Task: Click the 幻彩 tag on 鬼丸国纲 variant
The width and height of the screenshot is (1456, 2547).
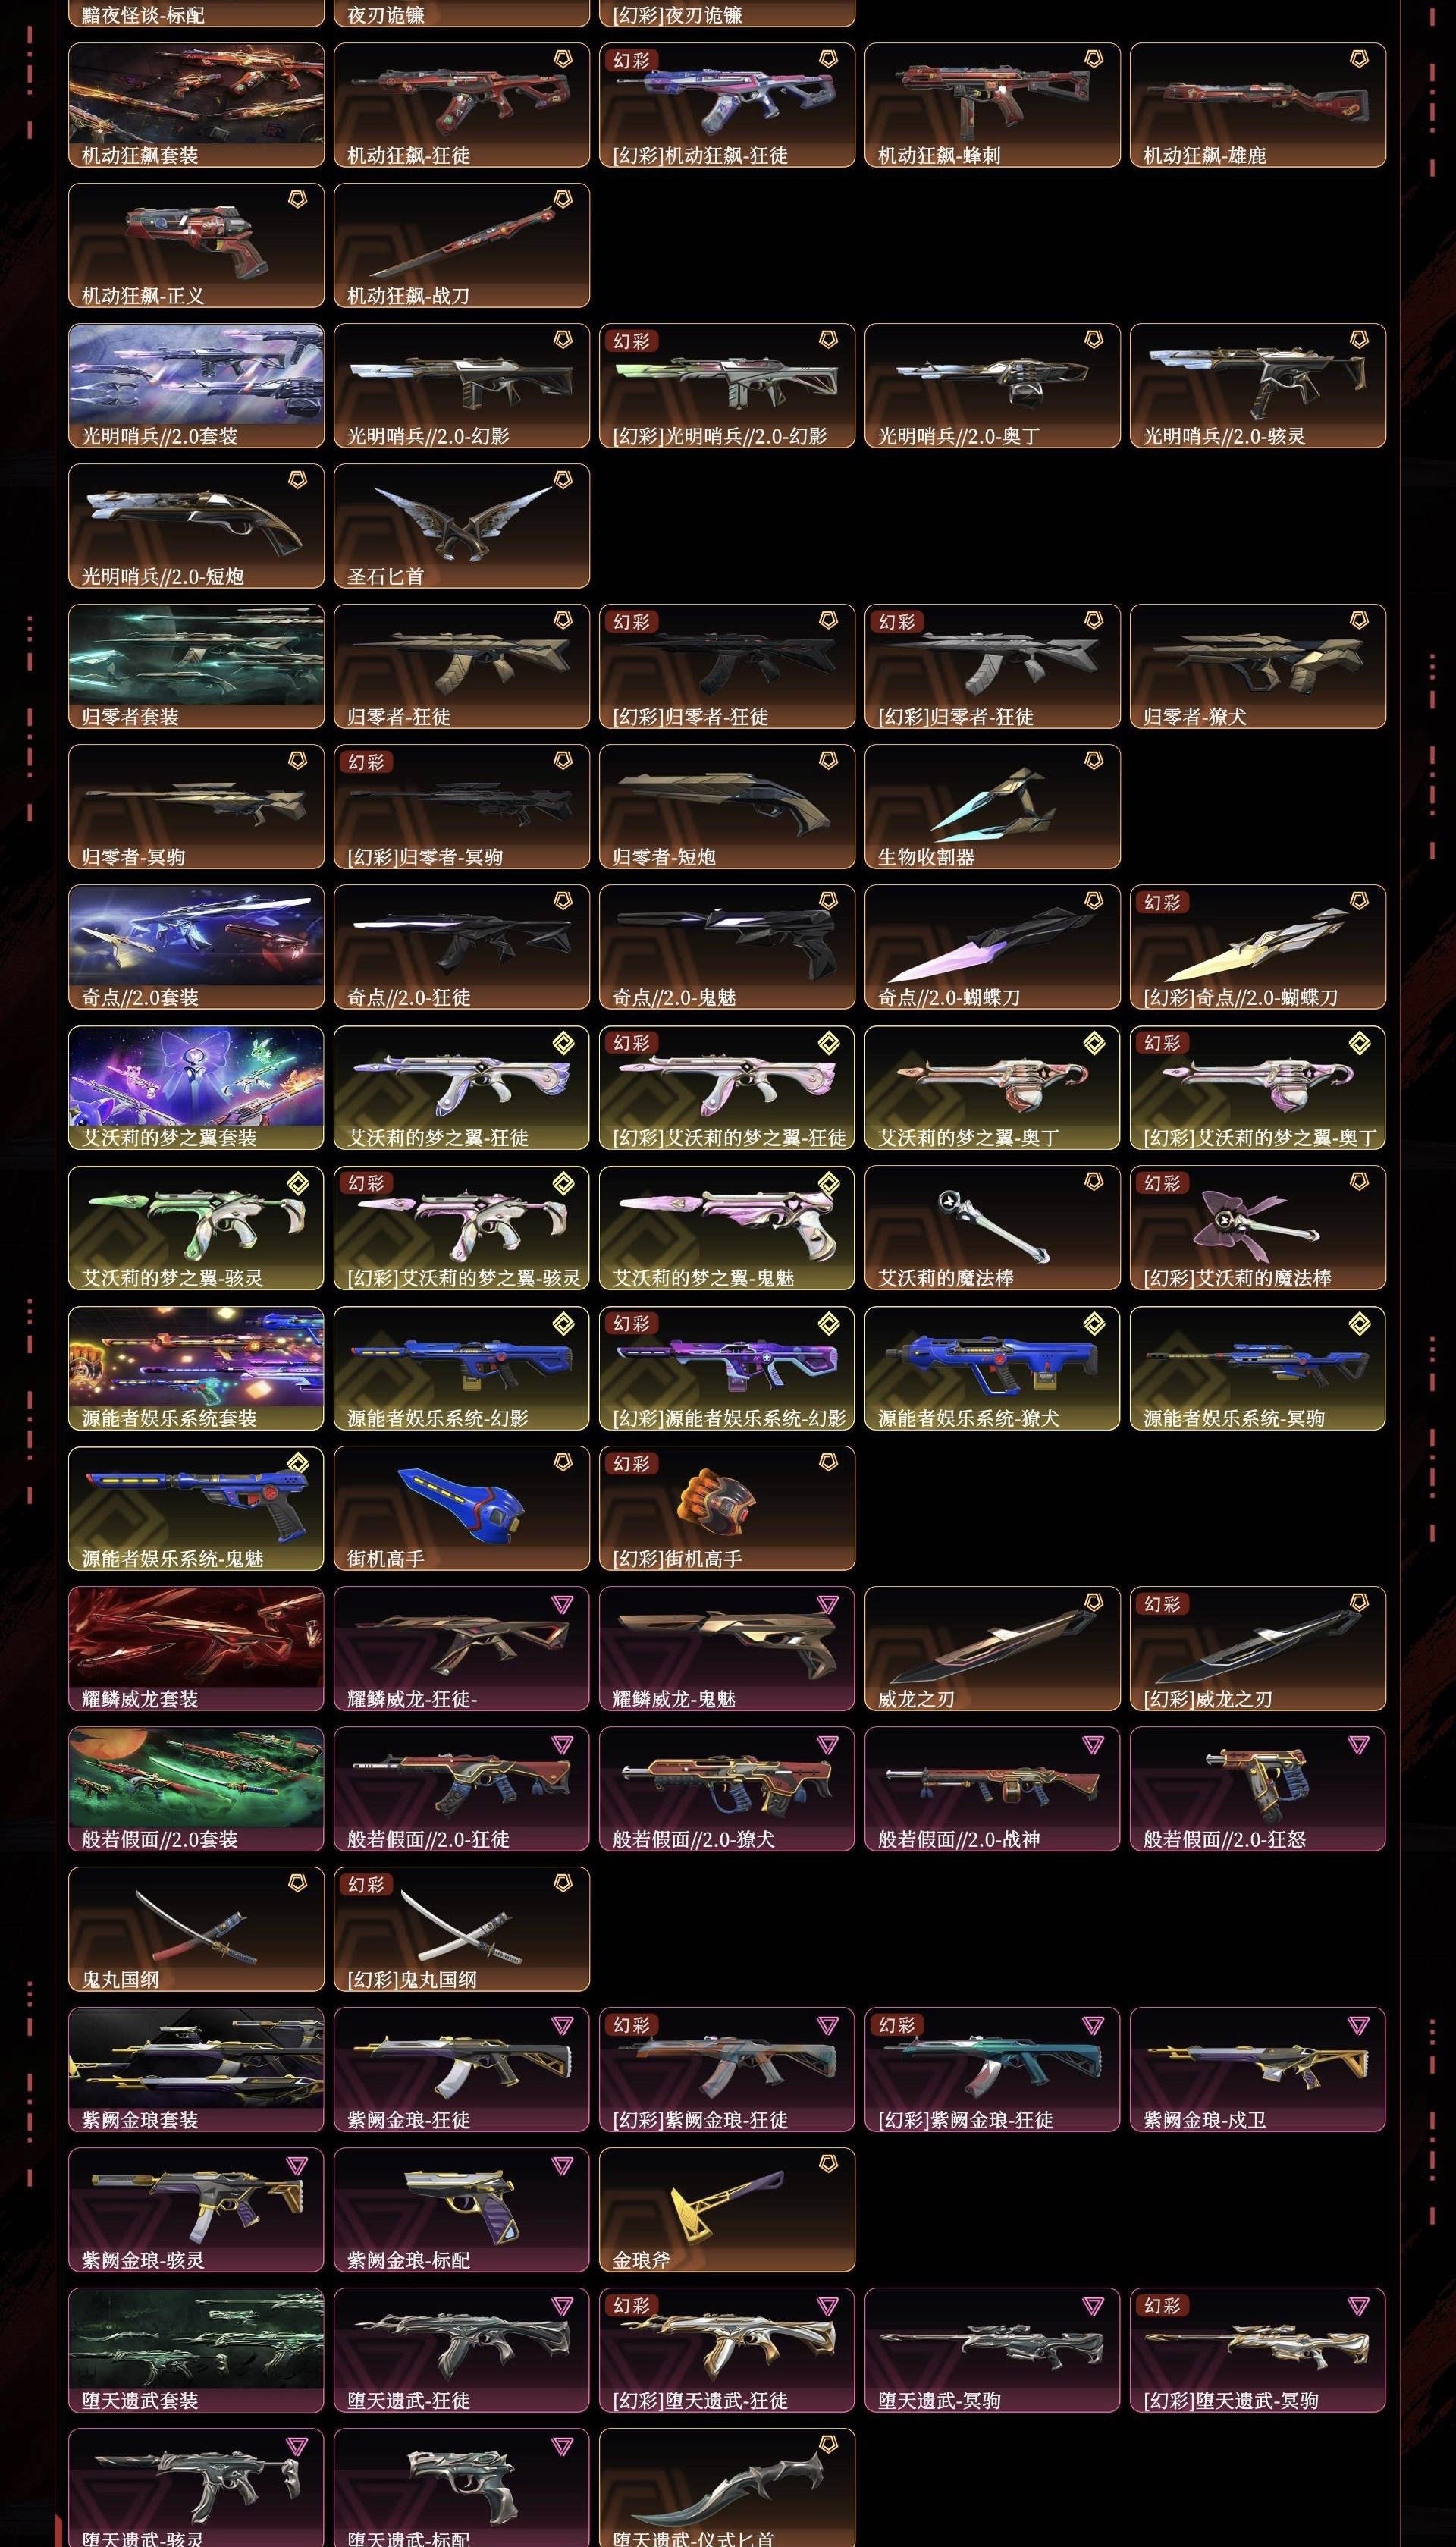Action: 366,1884
